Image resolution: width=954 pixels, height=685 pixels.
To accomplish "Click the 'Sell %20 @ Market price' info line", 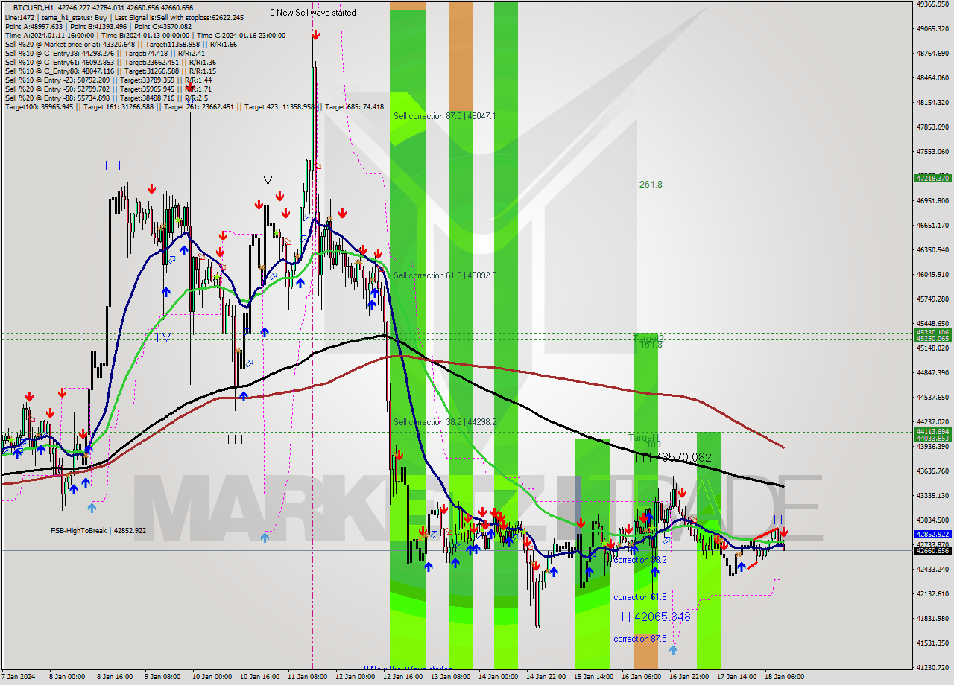I will (121, 44).
